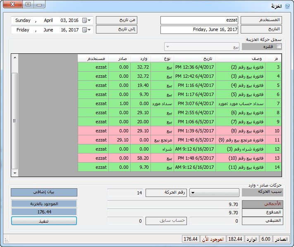The image size is (294, 247).
Task: Click the table scrollbar up arrow
Action: pyautogui.click(x=15, y=57)
